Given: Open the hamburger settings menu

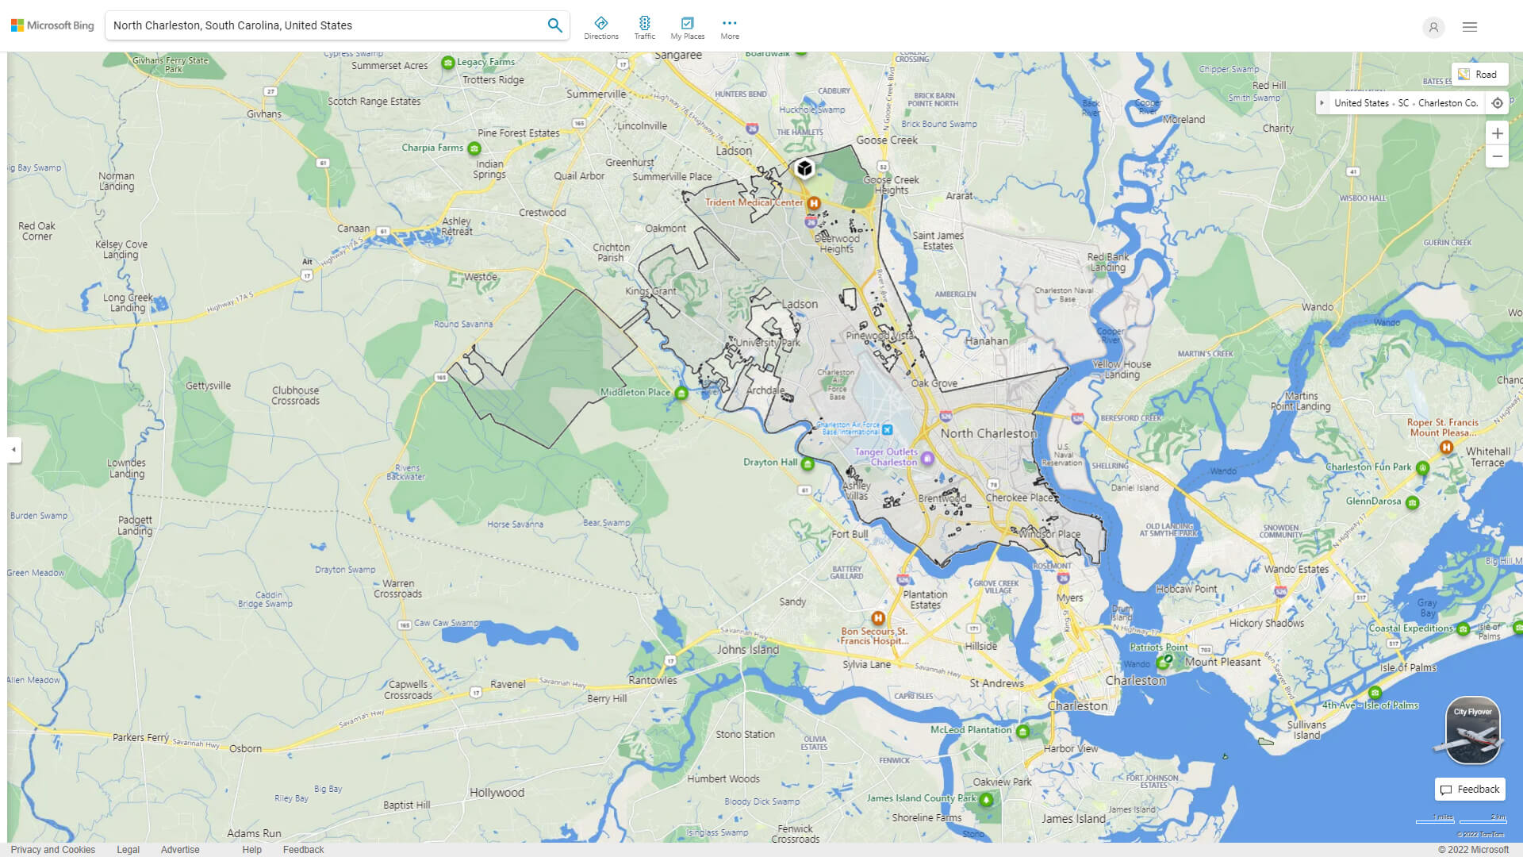Looking at the screenshot, I should pyautogui.click(x=1470, y=27).
